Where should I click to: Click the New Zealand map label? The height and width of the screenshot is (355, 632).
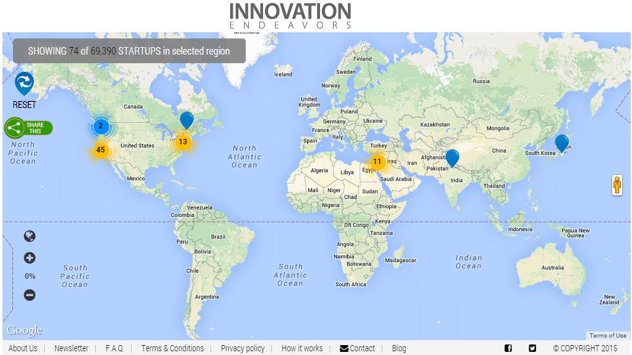point(609,299)
